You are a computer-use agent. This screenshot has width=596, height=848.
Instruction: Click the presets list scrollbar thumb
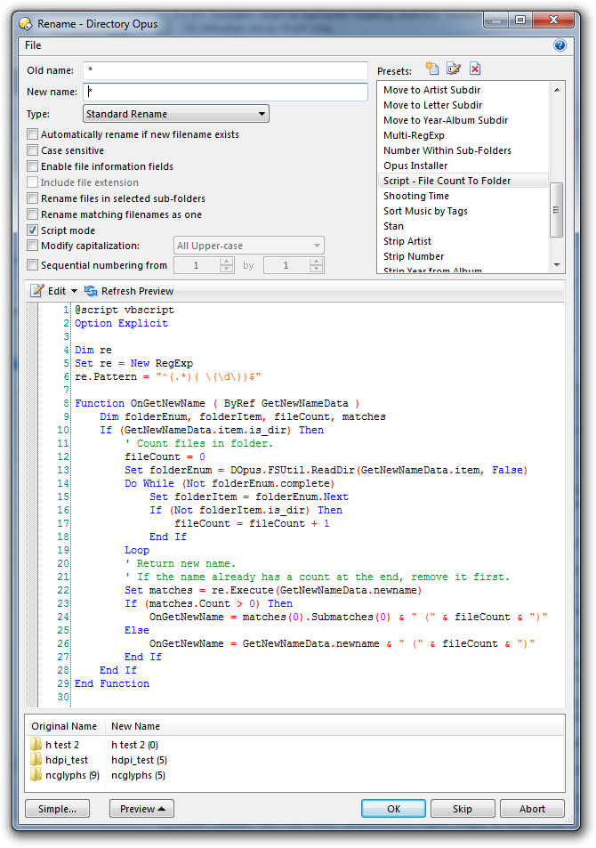pyautogui.click(x=556, y=210)
